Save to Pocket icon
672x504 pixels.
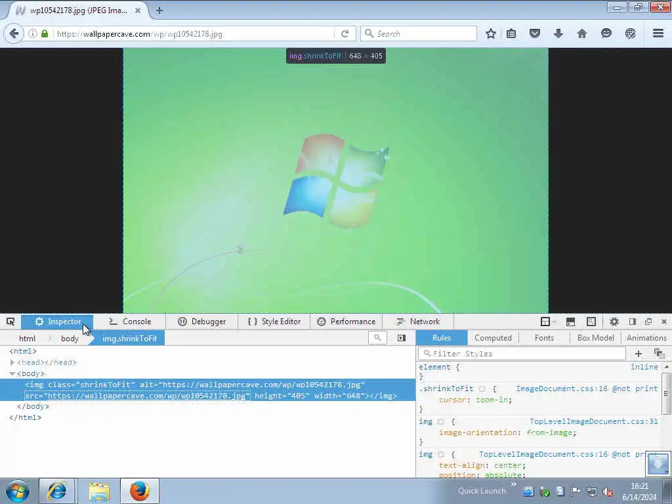(534, 33)
